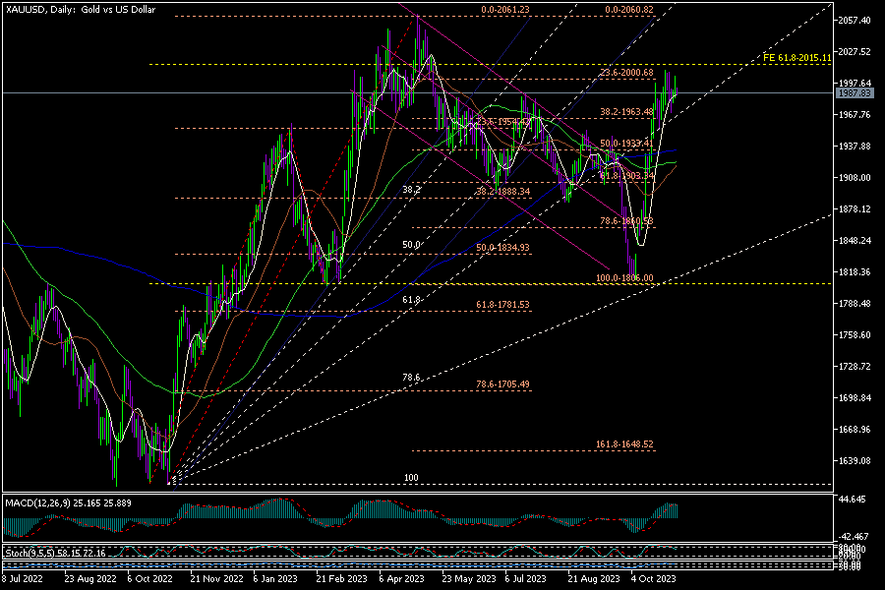Click the 23.6-2000.68 retracement label

pyautogui.click(x=626, y=73)
